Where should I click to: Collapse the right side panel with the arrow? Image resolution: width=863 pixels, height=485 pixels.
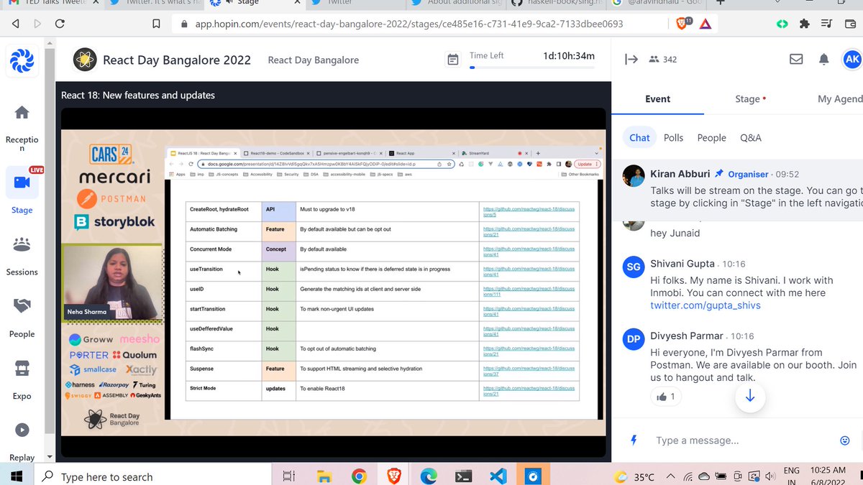click(x=631, y=60)
